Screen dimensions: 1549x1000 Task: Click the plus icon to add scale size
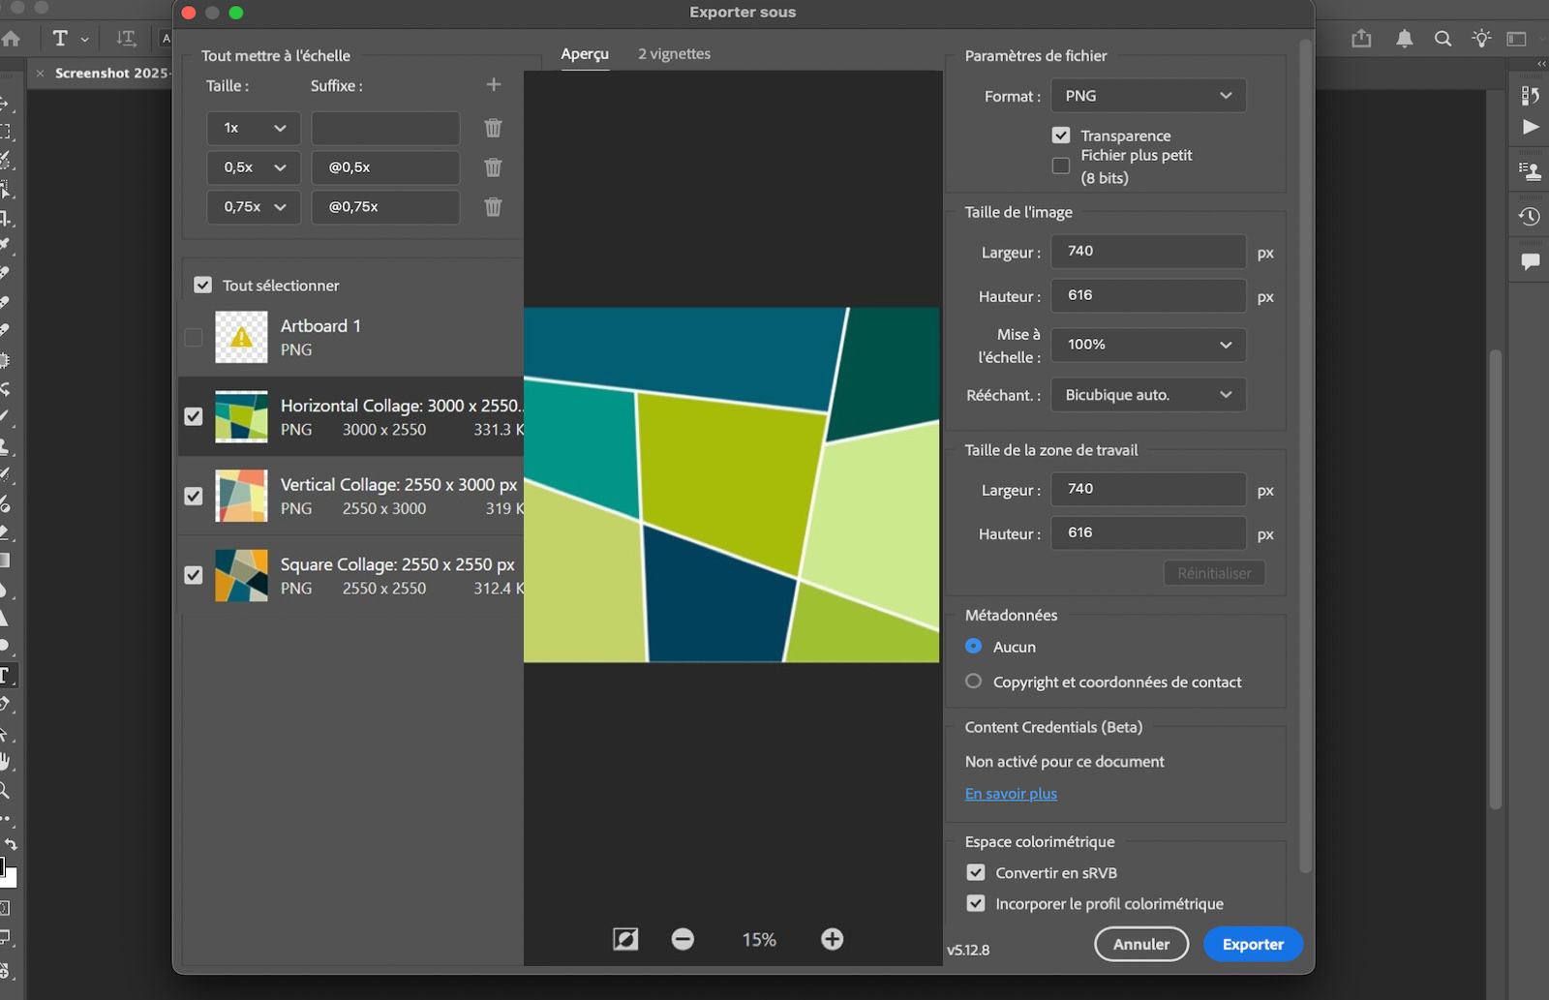tap(493, 85)
